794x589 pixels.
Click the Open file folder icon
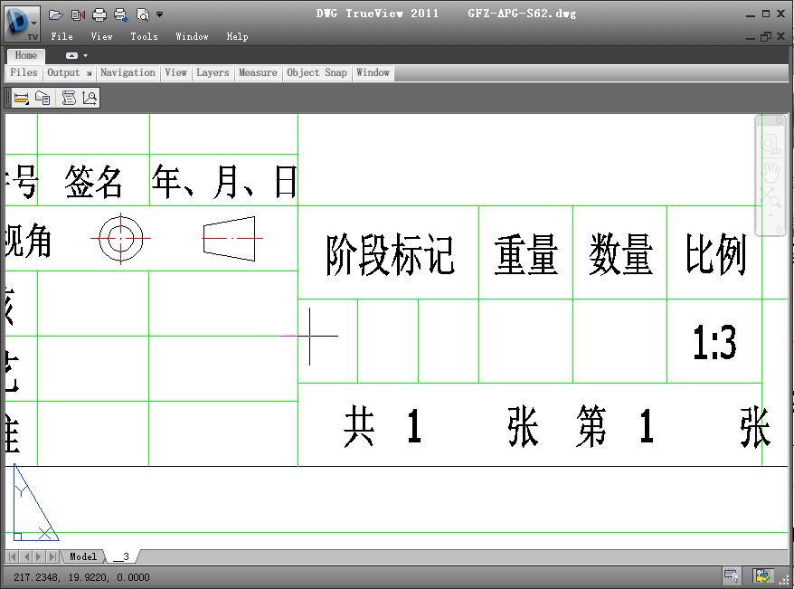(x=56, y=14)
